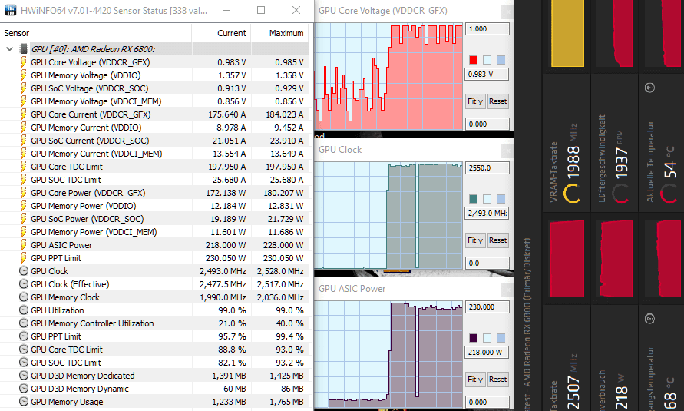Viewport: 684px width, 411px height.
Task: Reset the GPU Core Voltage graph
Action: coord(497,101)
